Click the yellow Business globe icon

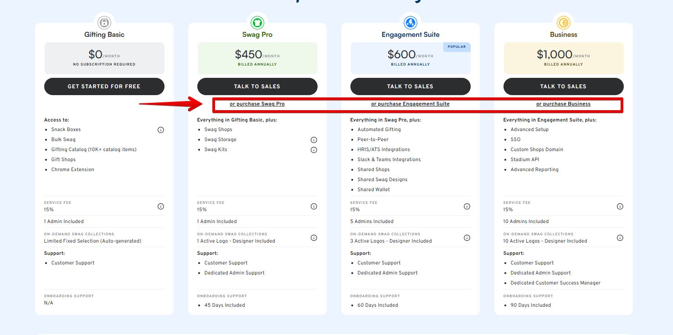coord(564,22)
